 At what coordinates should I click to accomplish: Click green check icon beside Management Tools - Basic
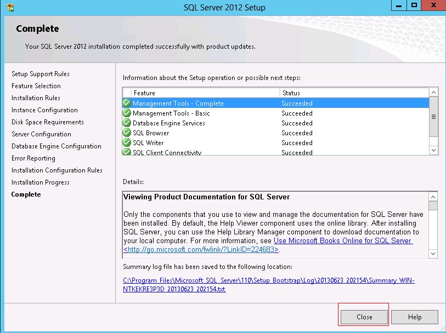[127, 113]
